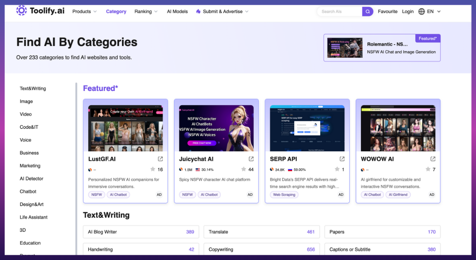Open LustGF.AI via its external link icon
476x260 pixels.
click(x=160, y=159)
